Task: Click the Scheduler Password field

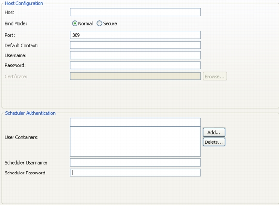Action: [x=135, y=173]
